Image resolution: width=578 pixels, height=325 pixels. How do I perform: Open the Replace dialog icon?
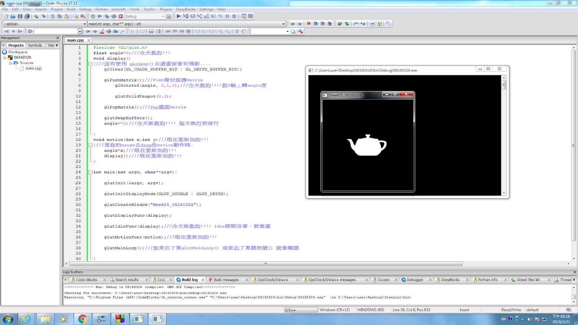click(83, 16)
